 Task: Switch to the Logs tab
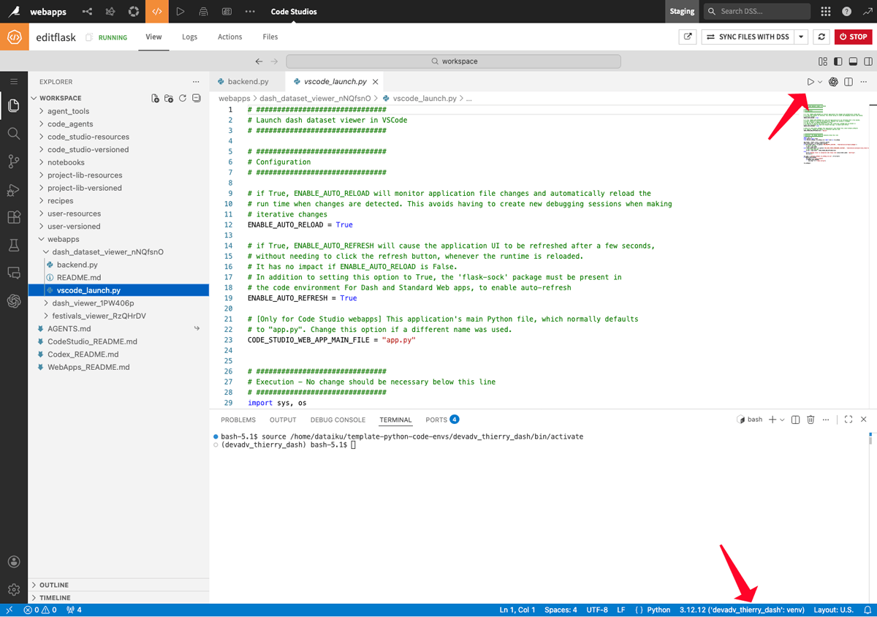(189, 37)
